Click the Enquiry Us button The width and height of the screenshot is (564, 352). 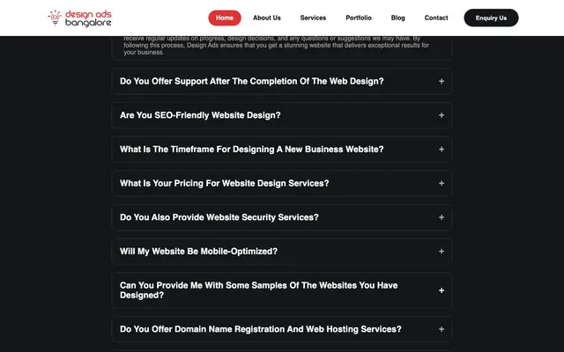(x=491, y=18)
